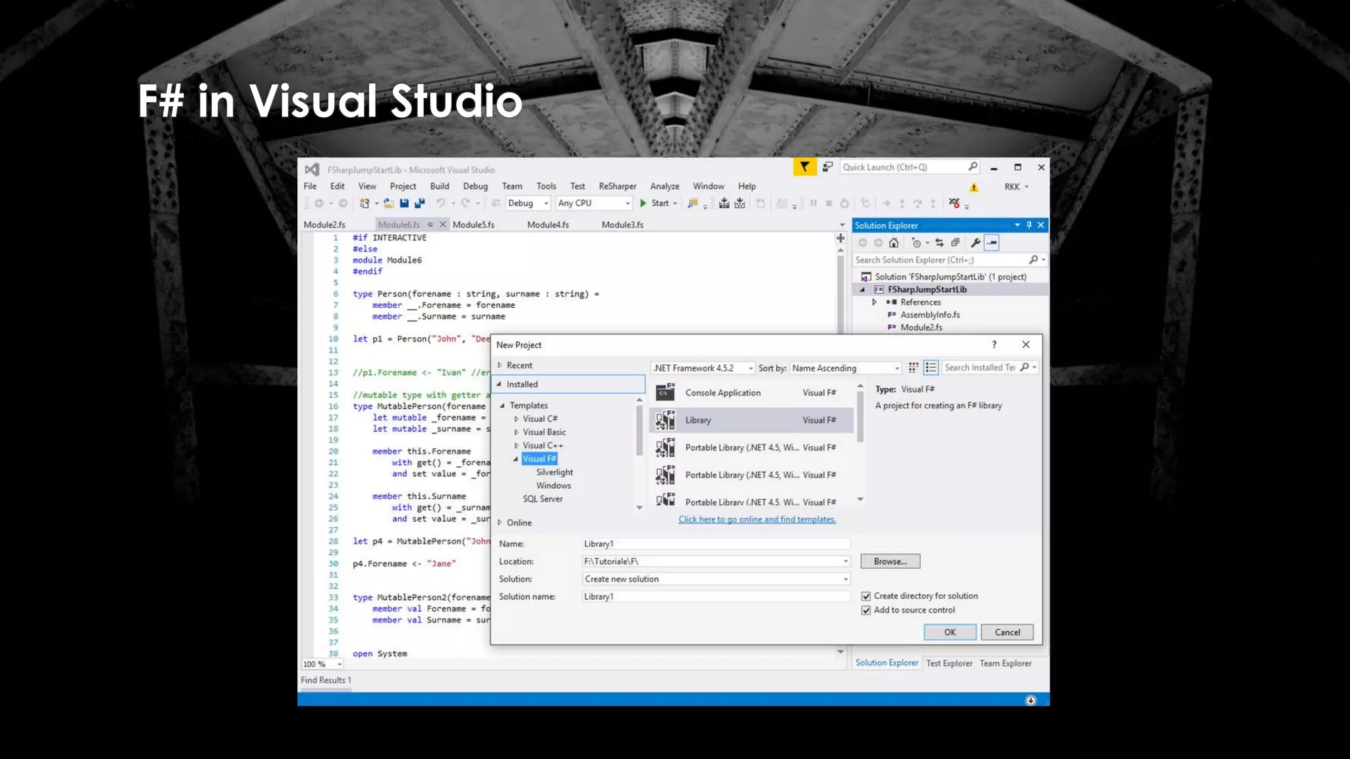Click the Undo toolbar icon
This screenshot has height=759, width=1350.
440,204
